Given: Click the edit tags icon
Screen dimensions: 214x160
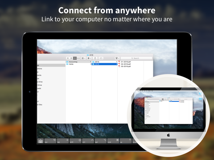Looking at the screenshot, I should (101, 58).
